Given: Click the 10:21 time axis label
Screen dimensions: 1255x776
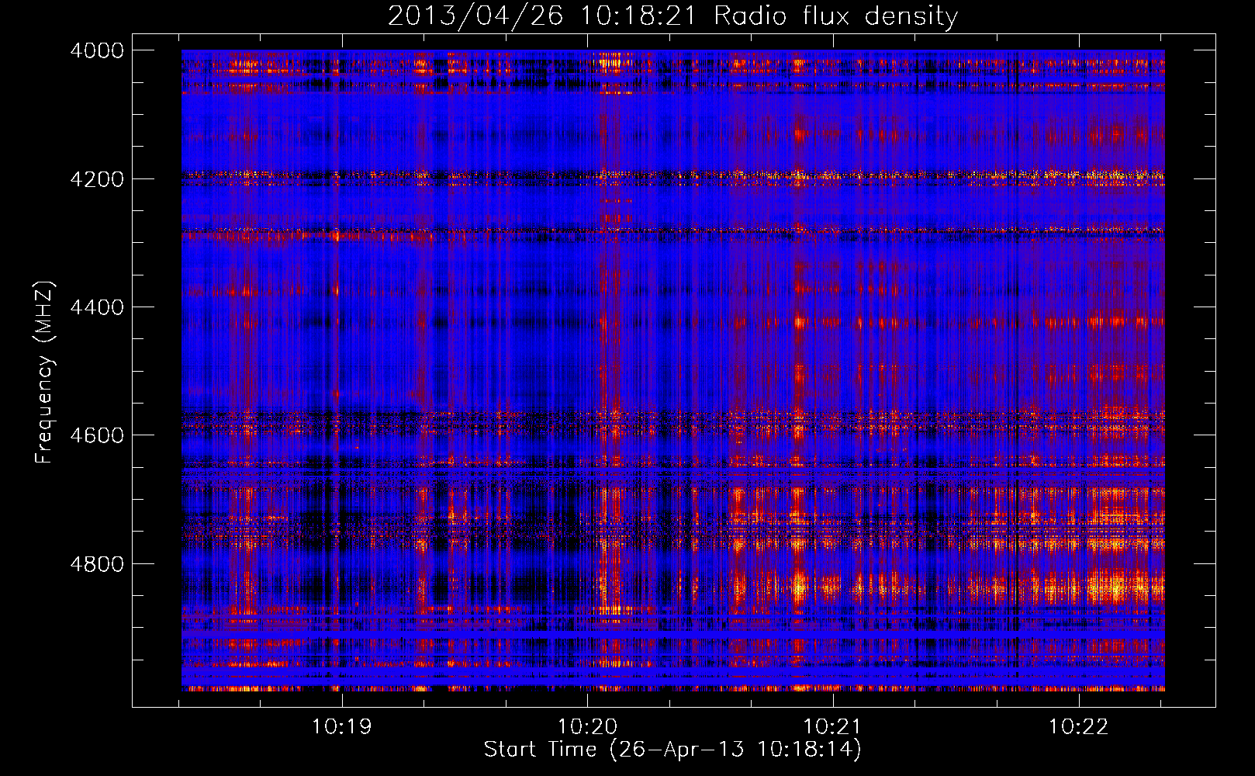Looking at the screenshot, I should click(x=832, y=726).
